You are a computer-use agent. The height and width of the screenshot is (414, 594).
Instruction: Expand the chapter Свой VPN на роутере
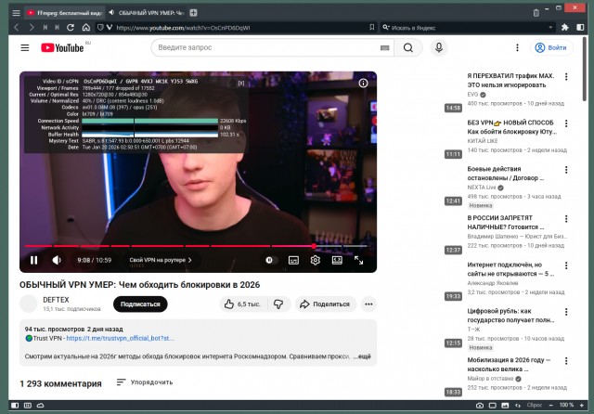pos(161,260)
